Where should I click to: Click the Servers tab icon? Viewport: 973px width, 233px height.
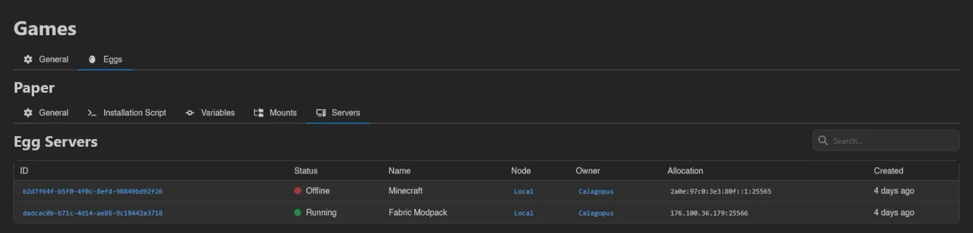coord(321,113)
